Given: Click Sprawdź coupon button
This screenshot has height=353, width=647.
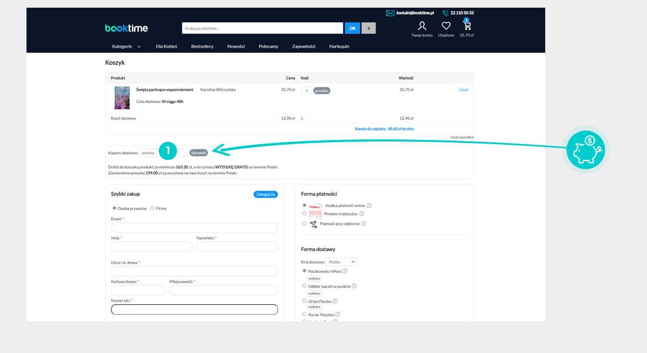Looking at the screenshot, I should tap(198, 153).
